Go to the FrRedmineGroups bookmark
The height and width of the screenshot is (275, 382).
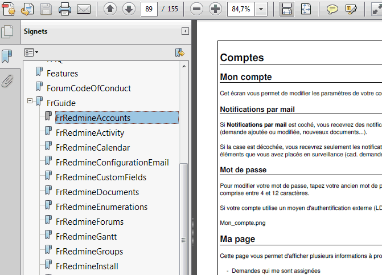click(x=89, y=252)
